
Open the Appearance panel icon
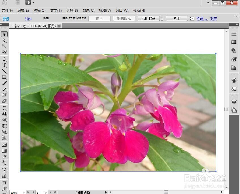[234, 80]
